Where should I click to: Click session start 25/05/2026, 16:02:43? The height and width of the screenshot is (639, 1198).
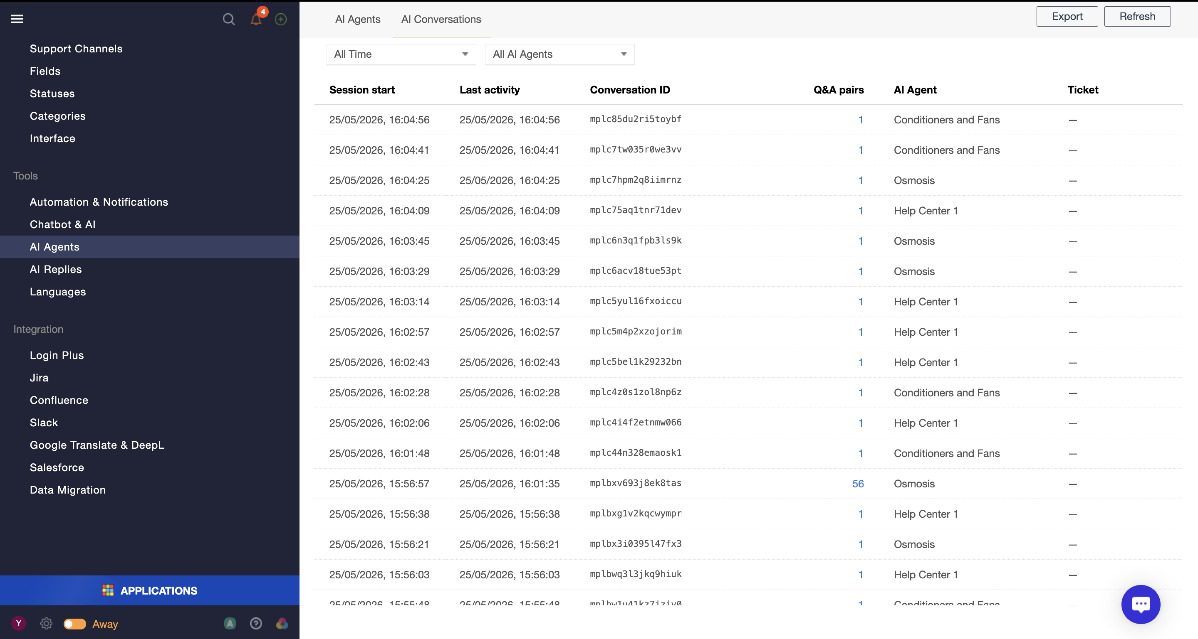pyautogui.click(x=379, y=362)
